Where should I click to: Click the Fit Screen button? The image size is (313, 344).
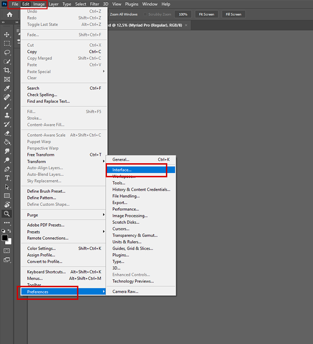[206, 14]
